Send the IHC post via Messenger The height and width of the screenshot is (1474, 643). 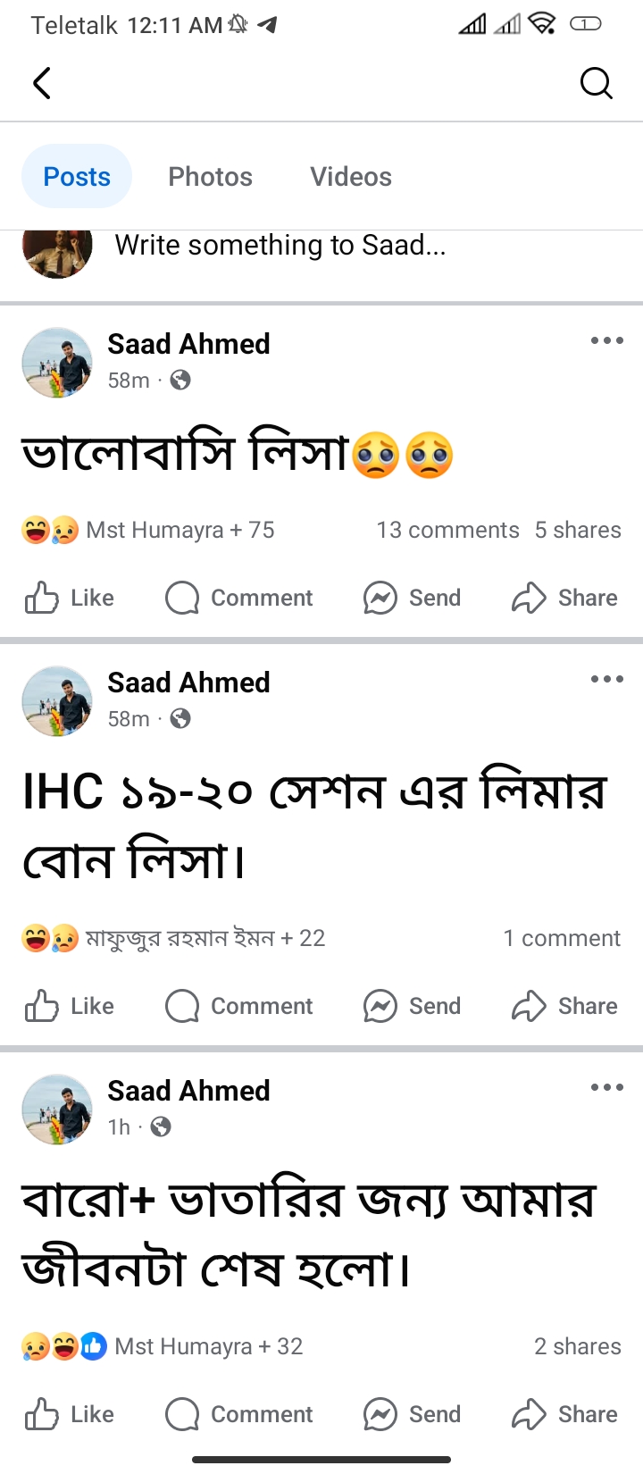click(412, 1006)
